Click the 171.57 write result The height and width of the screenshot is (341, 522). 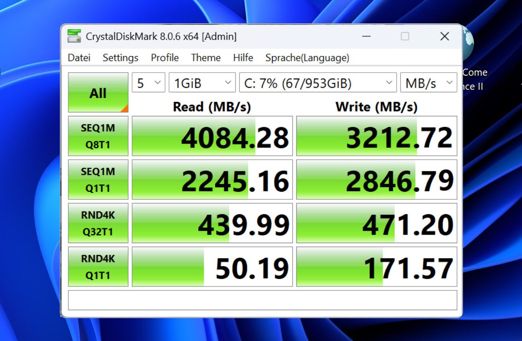377,266
